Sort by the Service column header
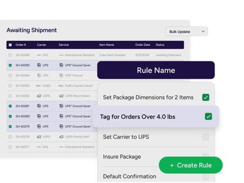Screen dimensions: 244x183 [64, 45]
